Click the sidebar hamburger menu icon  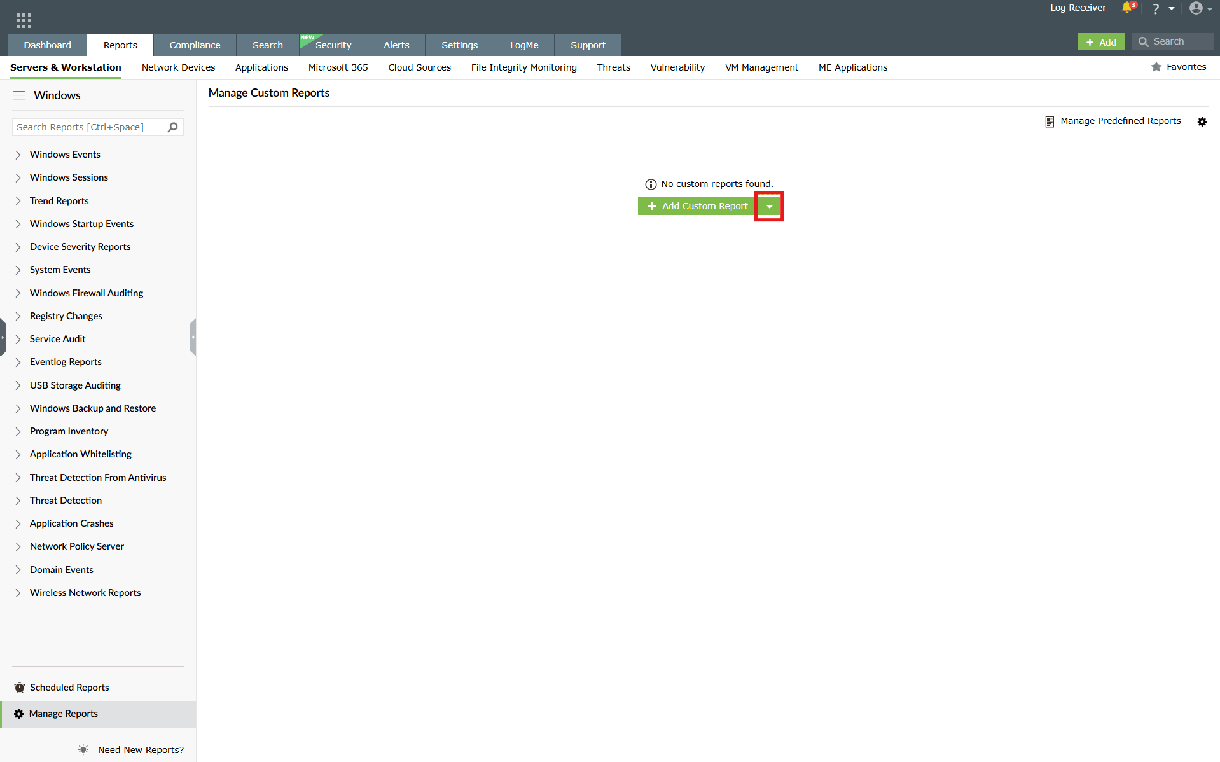[x=19, y=95]
